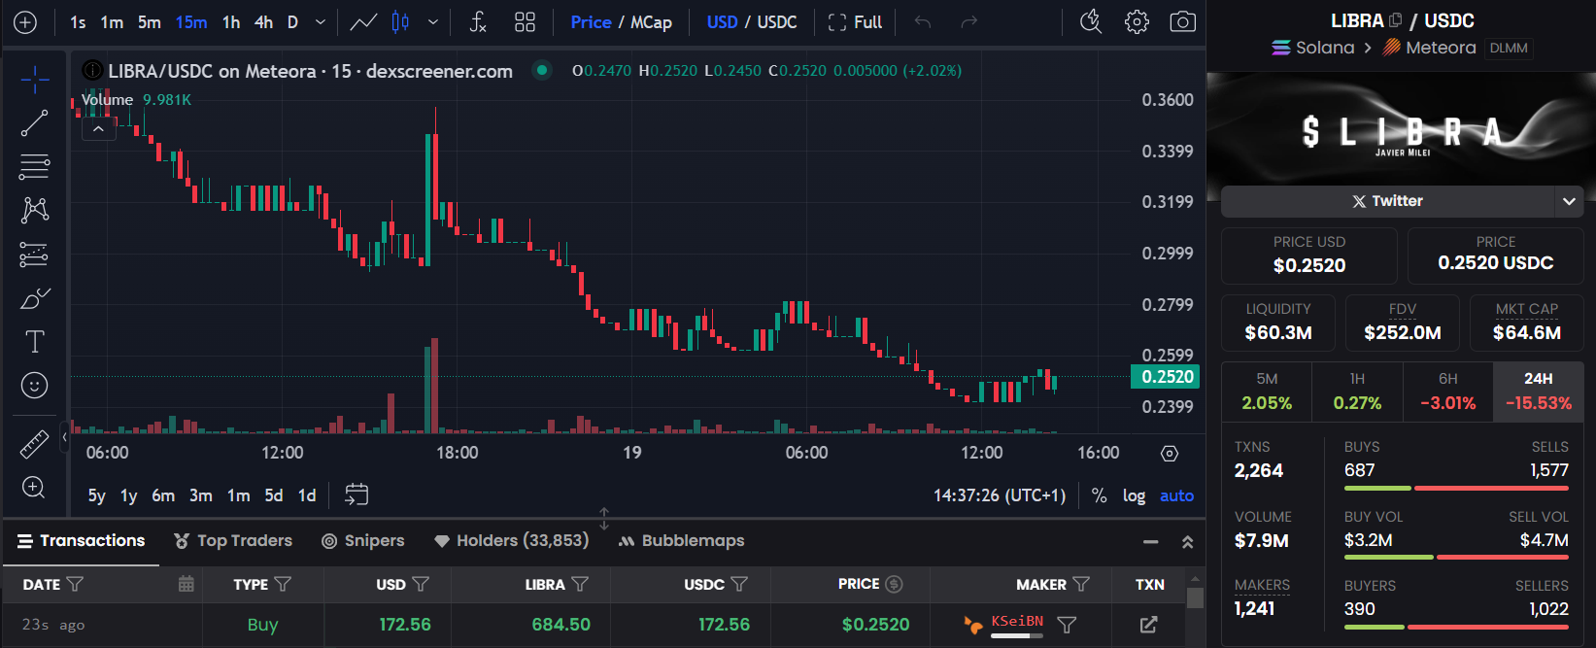Minimize the transactions panel dash button

pyautogui.click(x=1150, y=542)
